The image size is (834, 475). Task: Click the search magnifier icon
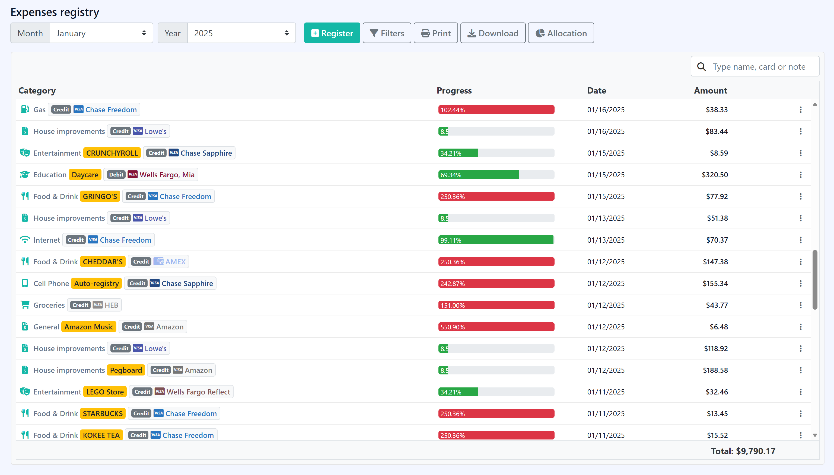(x=702, y=66)
